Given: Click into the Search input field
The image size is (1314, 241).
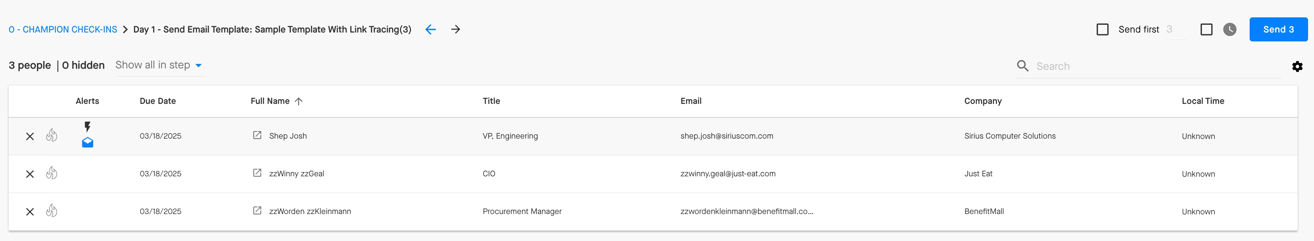Looking at the screenshot, I should coord(1153,66).
